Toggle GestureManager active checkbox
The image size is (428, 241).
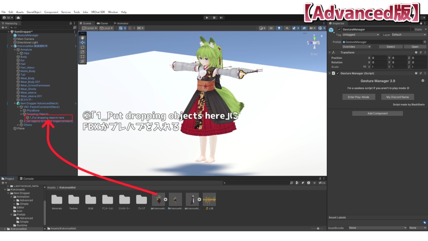pos(339,29)
